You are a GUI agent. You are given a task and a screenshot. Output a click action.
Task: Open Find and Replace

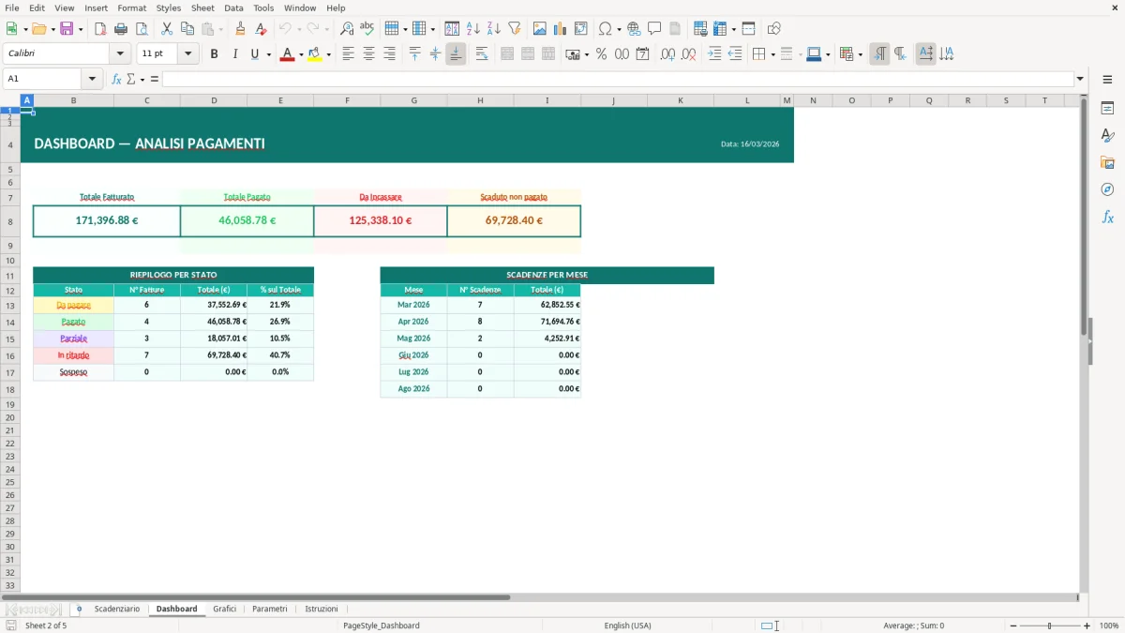pyautogui.click(x=347, y=29)
